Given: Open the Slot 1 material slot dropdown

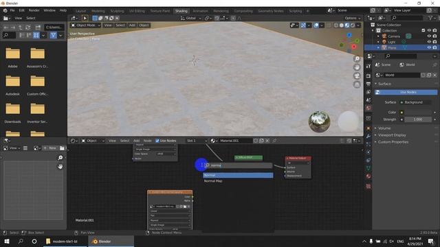Looking at the screenshot, I should click(197, 141).
